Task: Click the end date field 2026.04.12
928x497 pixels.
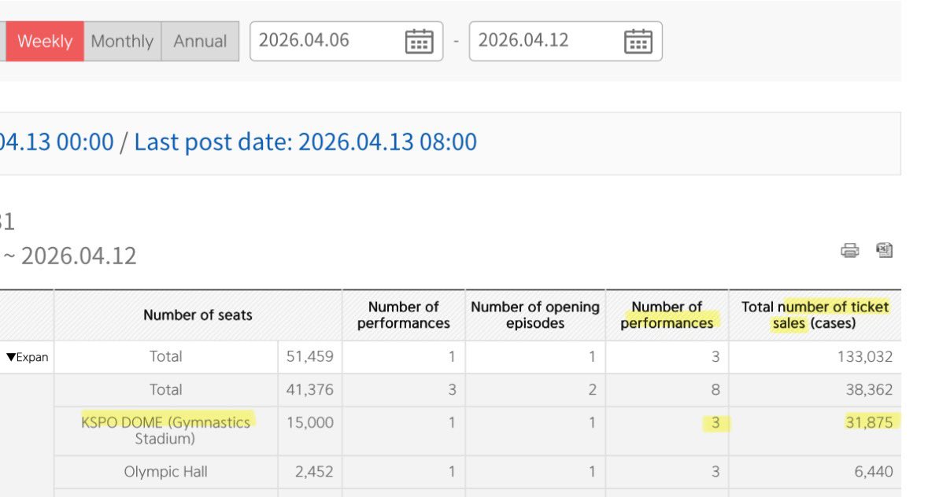Action: [x=566, y=41]
